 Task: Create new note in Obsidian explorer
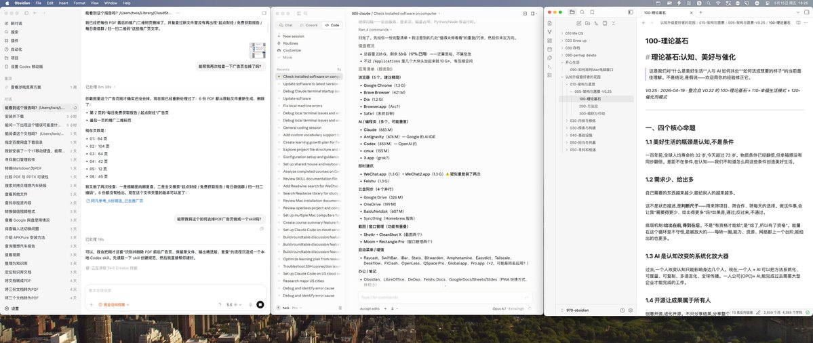[x=579, y=23]
